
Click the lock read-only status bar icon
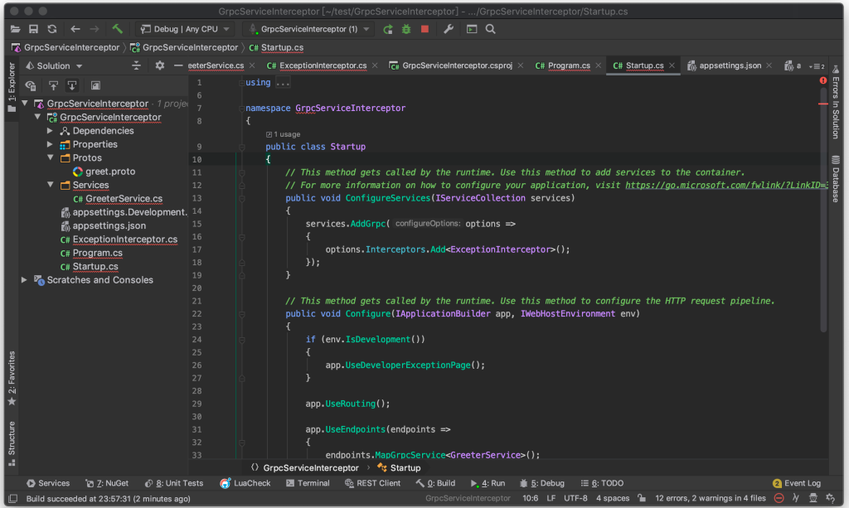[x=642, y=498]
